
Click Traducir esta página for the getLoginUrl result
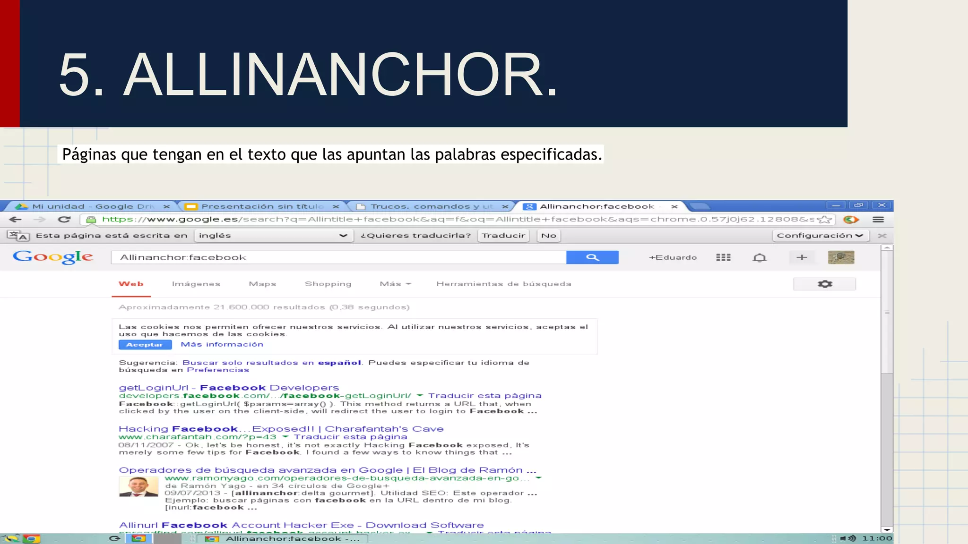point(485,396)
